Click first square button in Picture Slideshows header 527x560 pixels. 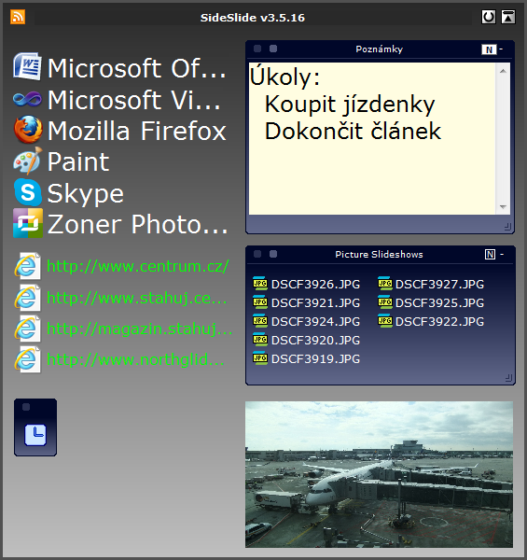pyautogui.click(x=257, y=254)
